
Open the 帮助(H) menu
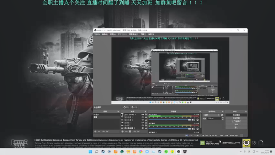pos(151,34)
